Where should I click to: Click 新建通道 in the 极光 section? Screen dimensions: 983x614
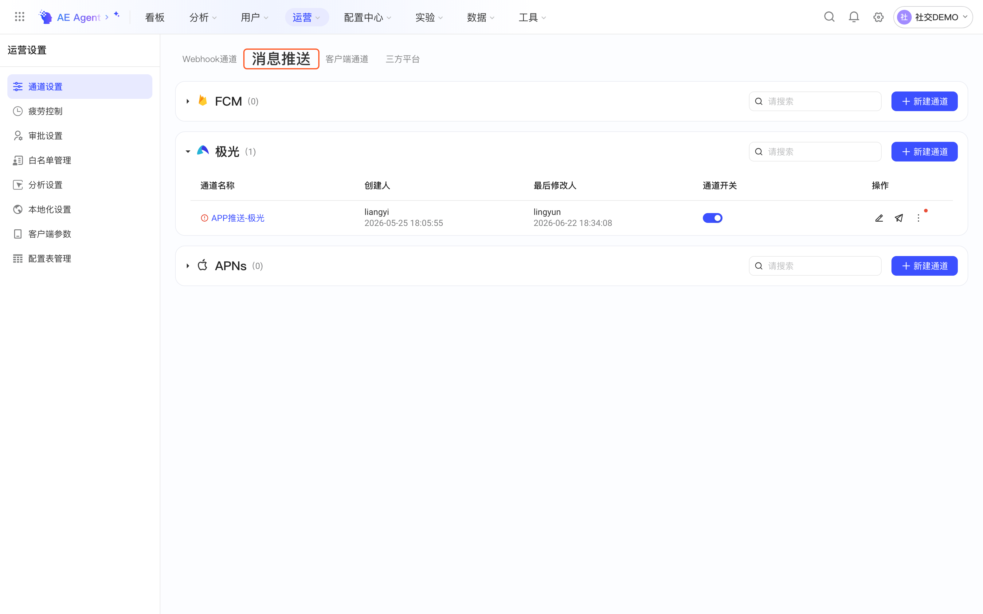(924, 151)
